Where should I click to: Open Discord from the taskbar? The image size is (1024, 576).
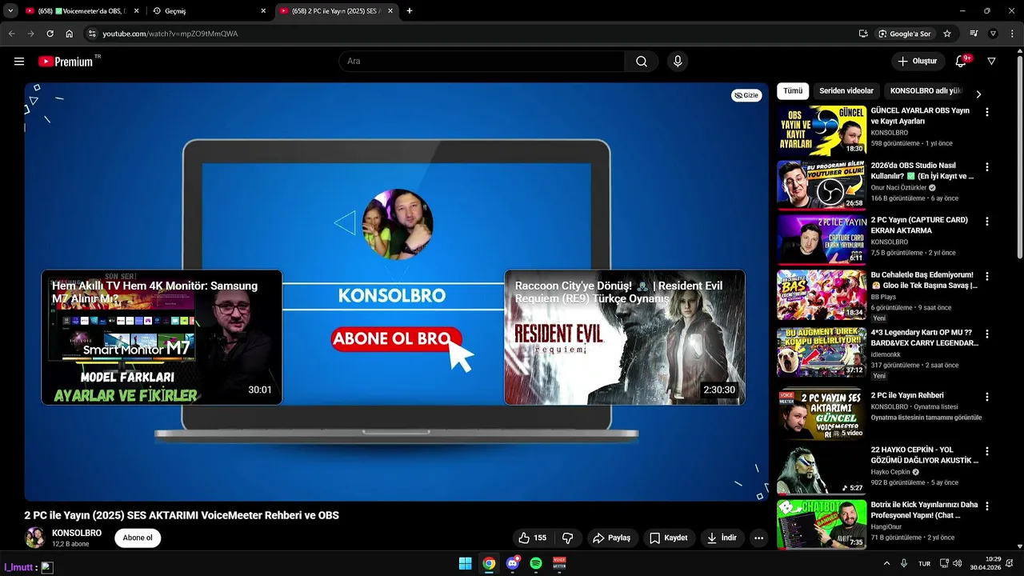coord(513,564)
